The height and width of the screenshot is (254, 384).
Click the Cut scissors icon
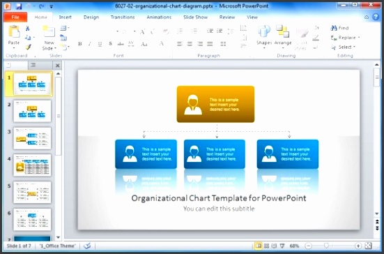pyautogui.click(x=28, y=29)
